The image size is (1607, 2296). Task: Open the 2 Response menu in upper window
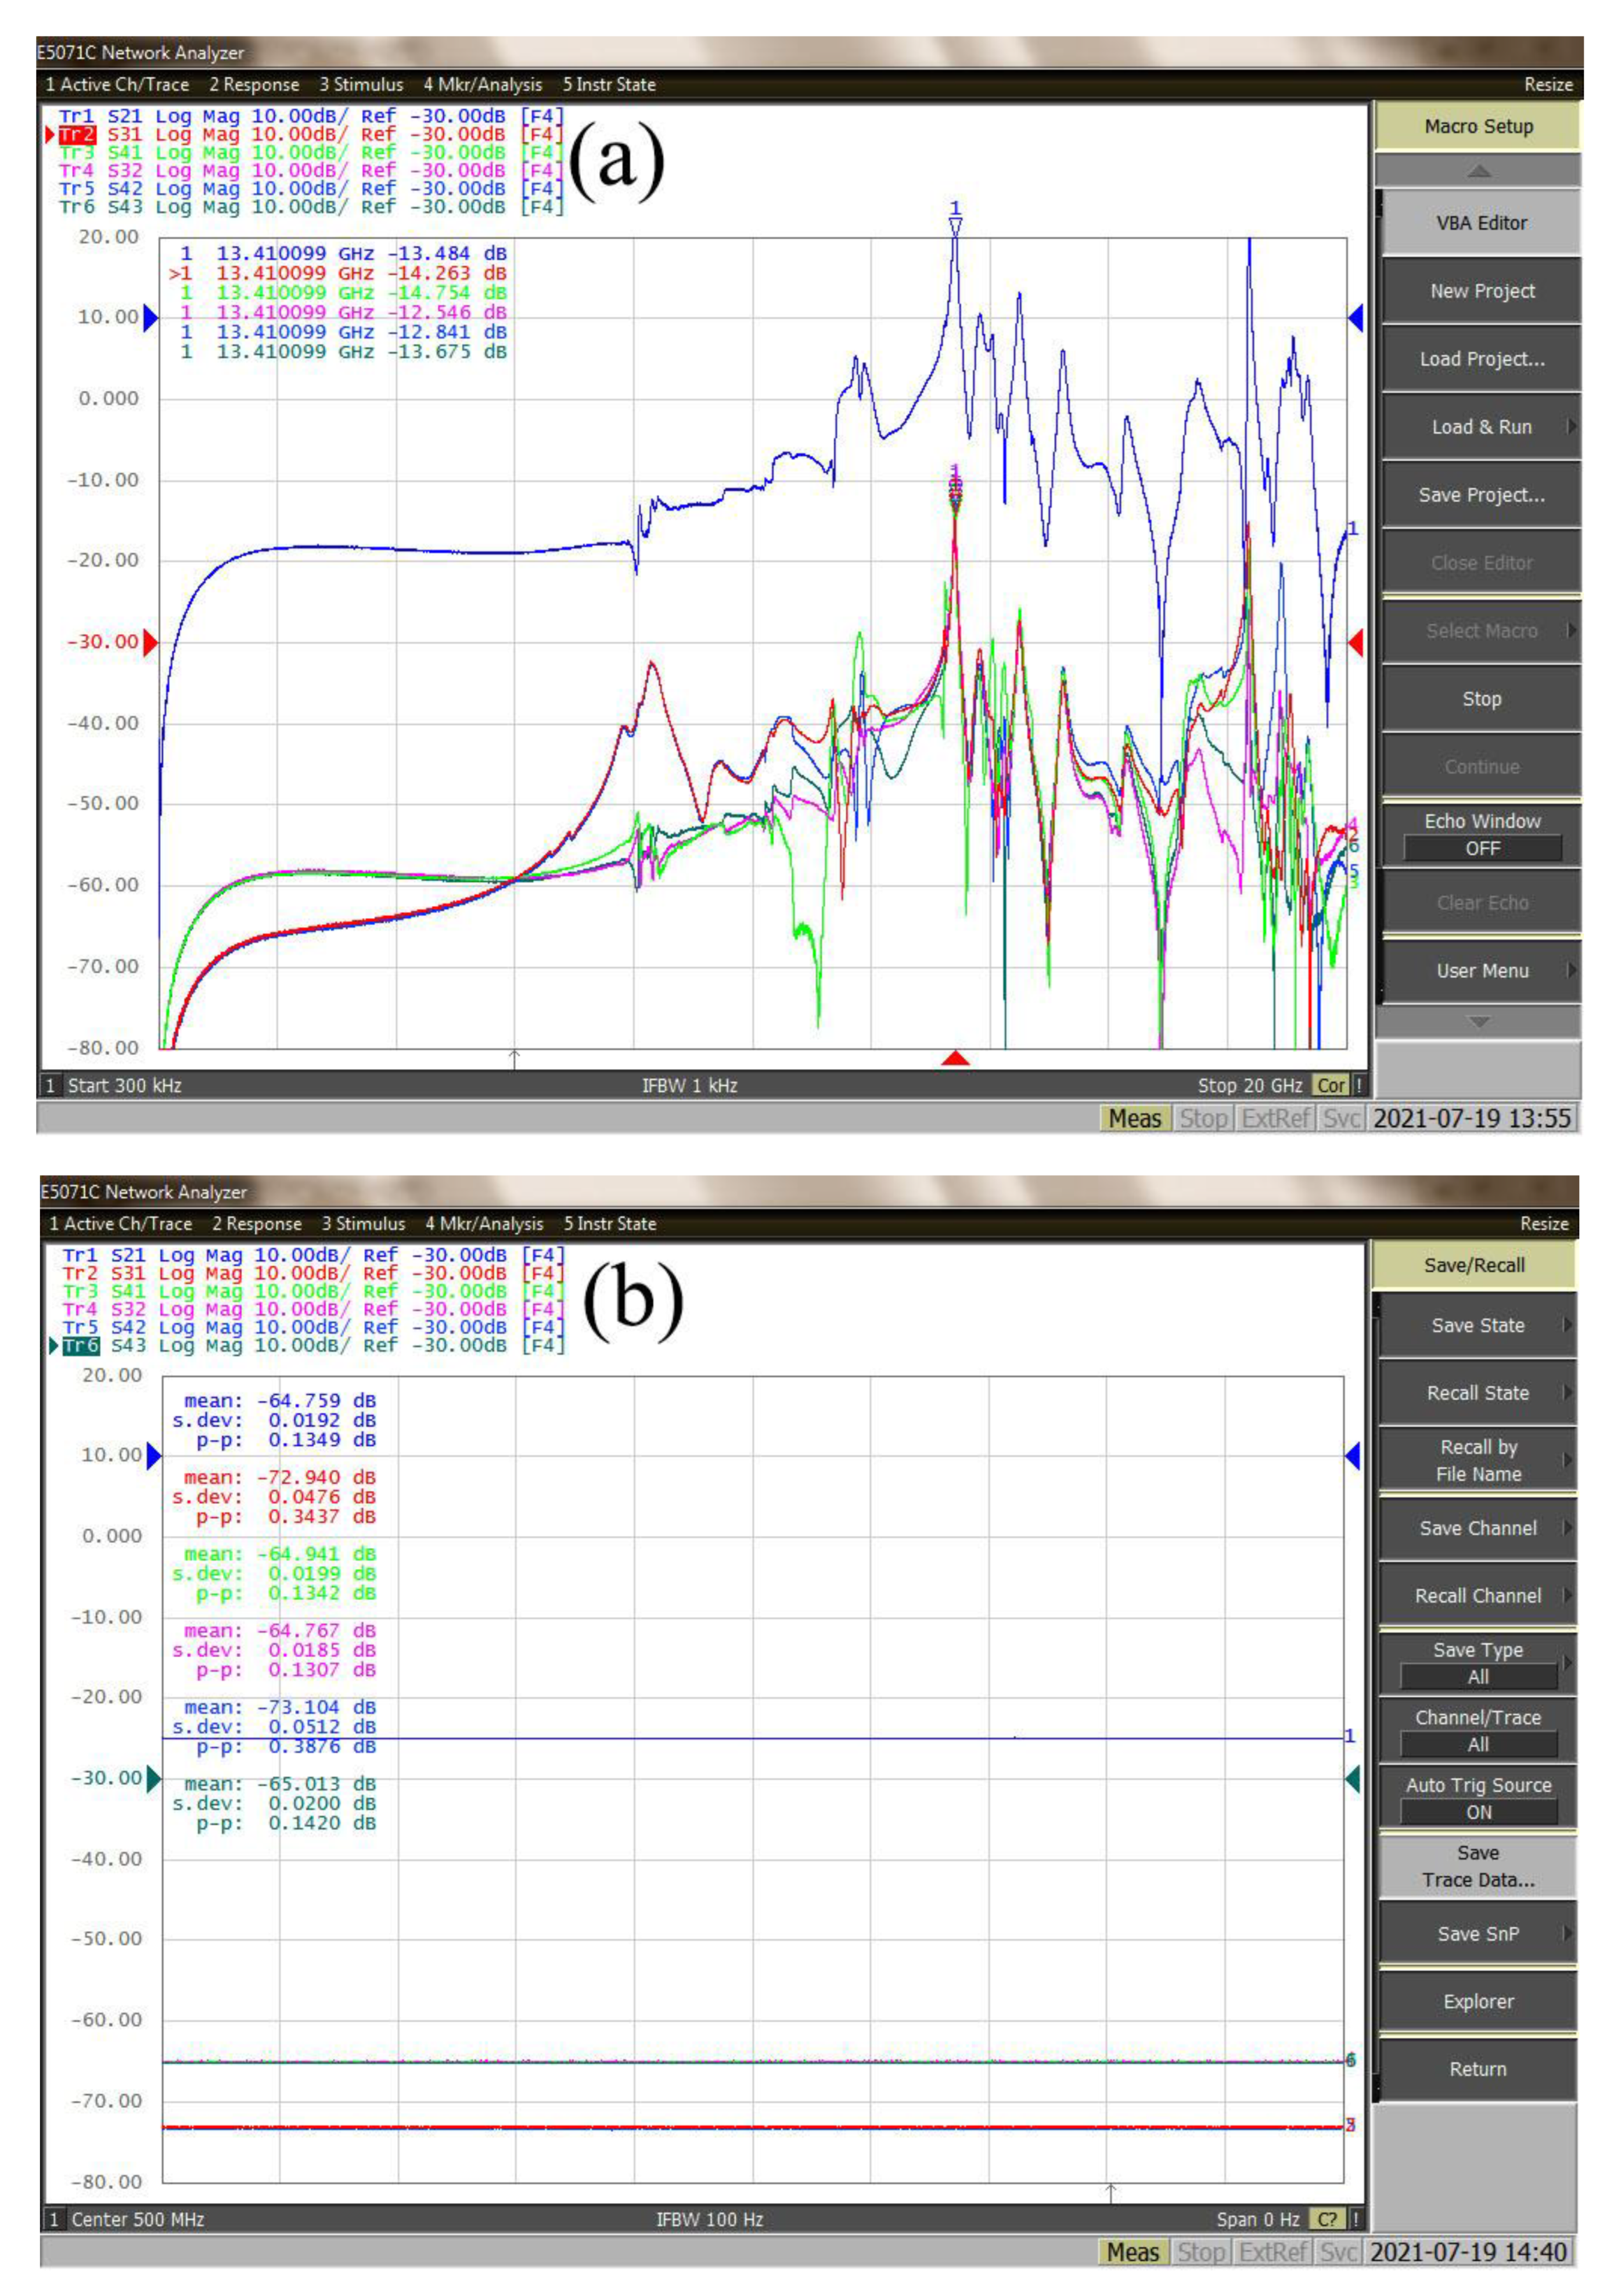point(254,85)
